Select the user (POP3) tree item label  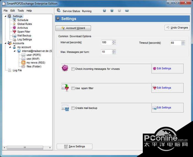(34, 55)
